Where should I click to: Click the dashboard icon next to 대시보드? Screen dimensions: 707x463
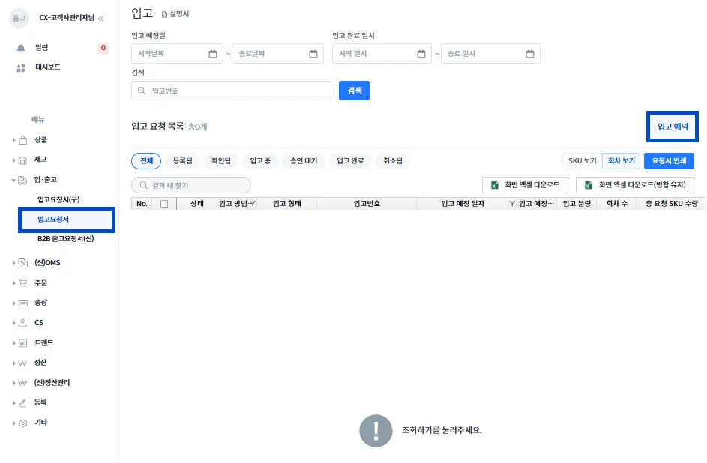pyautogui.click(x=21, y=68)
